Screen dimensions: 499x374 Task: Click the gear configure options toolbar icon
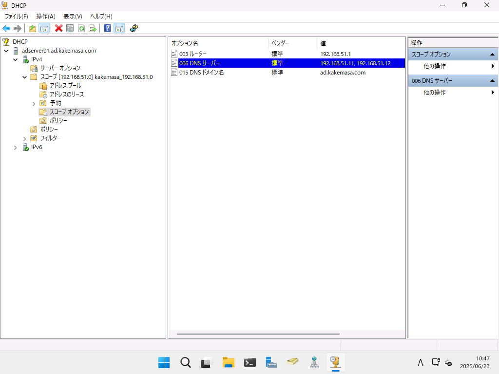click(x=134, y=29)
